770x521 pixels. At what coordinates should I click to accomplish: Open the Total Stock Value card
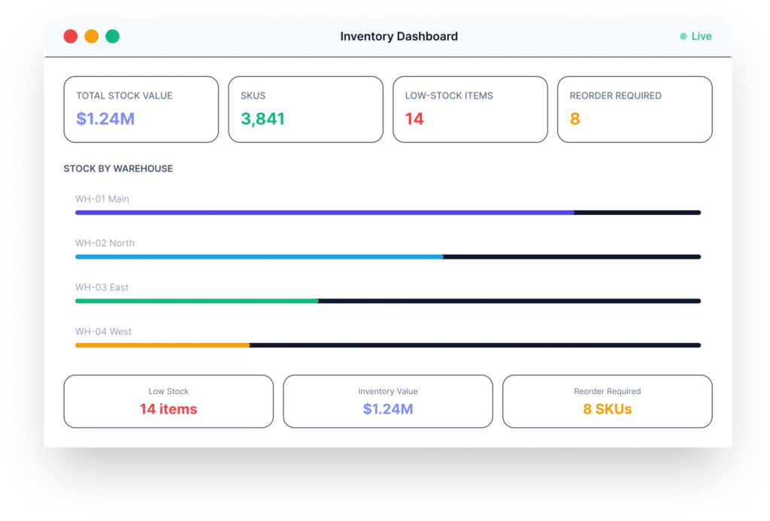[141, 110]
